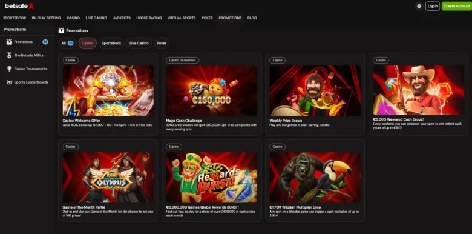The width and height of the screenshot is (472, 234).
Task: Open €5,000 Weekend Cash Drops image
Action: [418, 90]
